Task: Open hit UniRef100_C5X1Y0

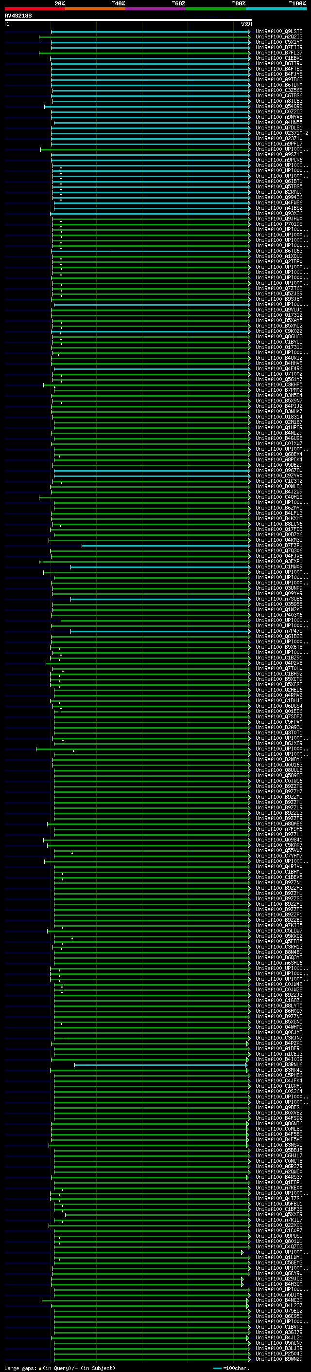Action: [278, 42]
